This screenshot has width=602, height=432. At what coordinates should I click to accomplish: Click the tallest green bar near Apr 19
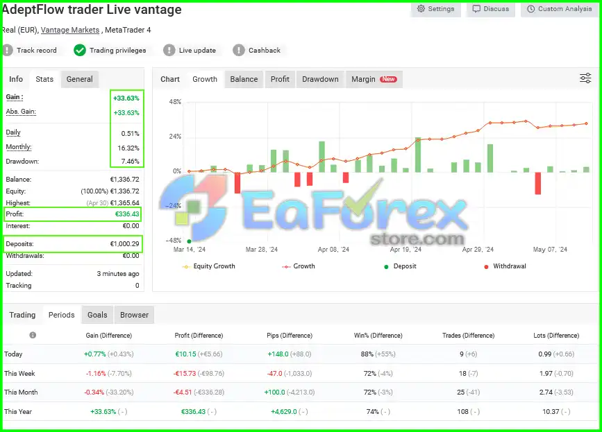[418, 155]
